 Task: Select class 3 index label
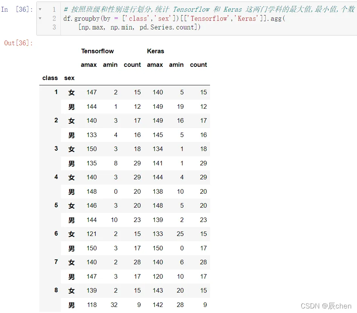point(56,148)
